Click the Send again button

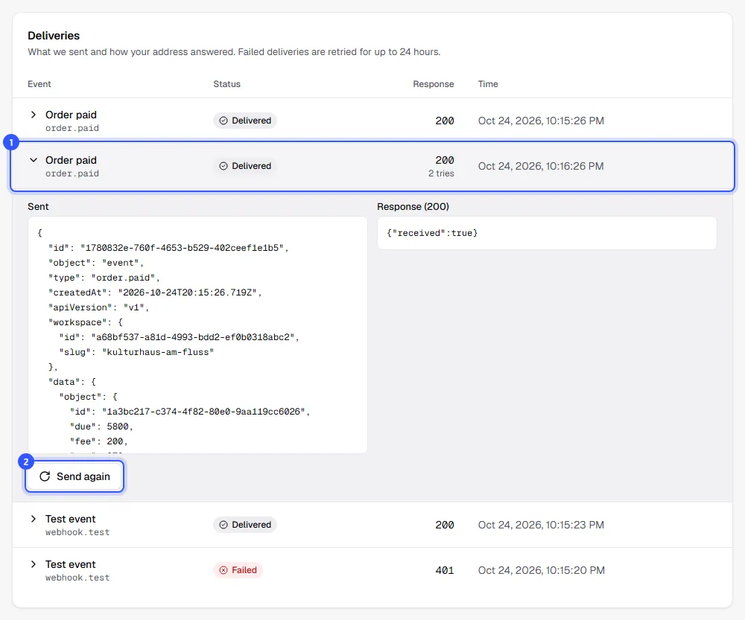[74, 476]
